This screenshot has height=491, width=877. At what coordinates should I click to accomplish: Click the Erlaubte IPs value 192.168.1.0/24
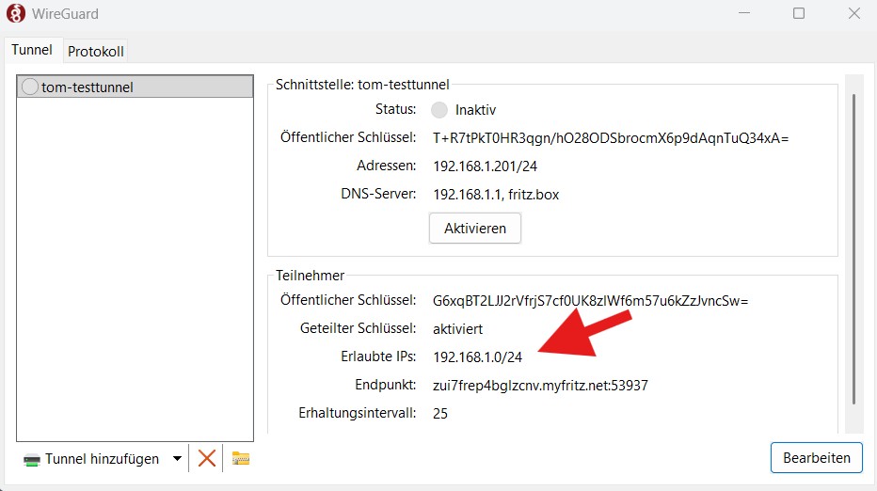point(477,356)
